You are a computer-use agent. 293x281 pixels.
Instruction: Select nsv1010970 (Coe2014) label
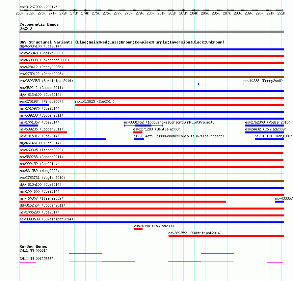[40, 108]
